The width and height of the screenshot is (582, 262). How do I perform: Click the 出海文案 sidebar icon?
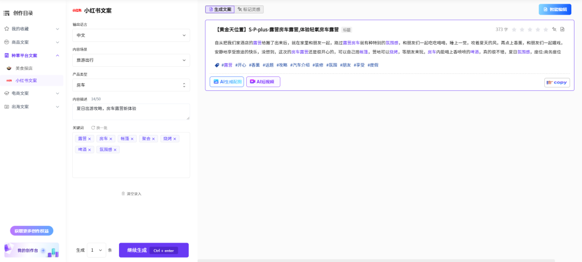point(6,107)
